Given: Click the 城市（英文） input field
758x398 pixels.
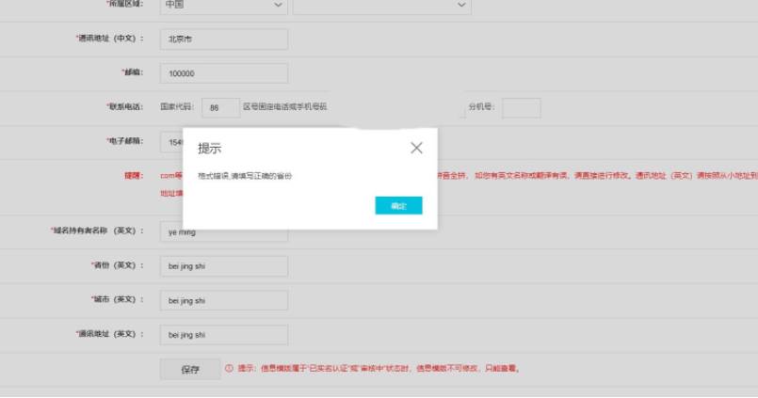Looking at the screenshot, I should [223, 300].
